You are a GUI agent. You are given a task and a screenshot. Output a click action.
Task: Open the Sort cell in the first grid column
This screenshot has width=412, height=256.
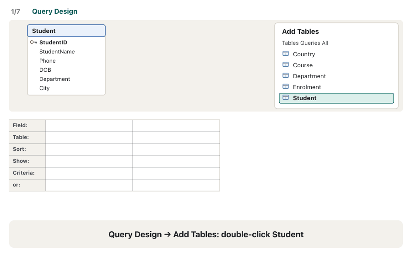(x=89, y=149)
